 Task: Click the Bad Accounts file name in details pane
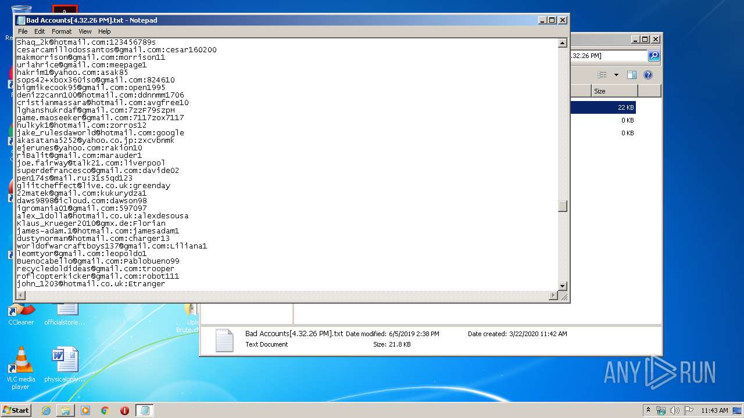294,334
